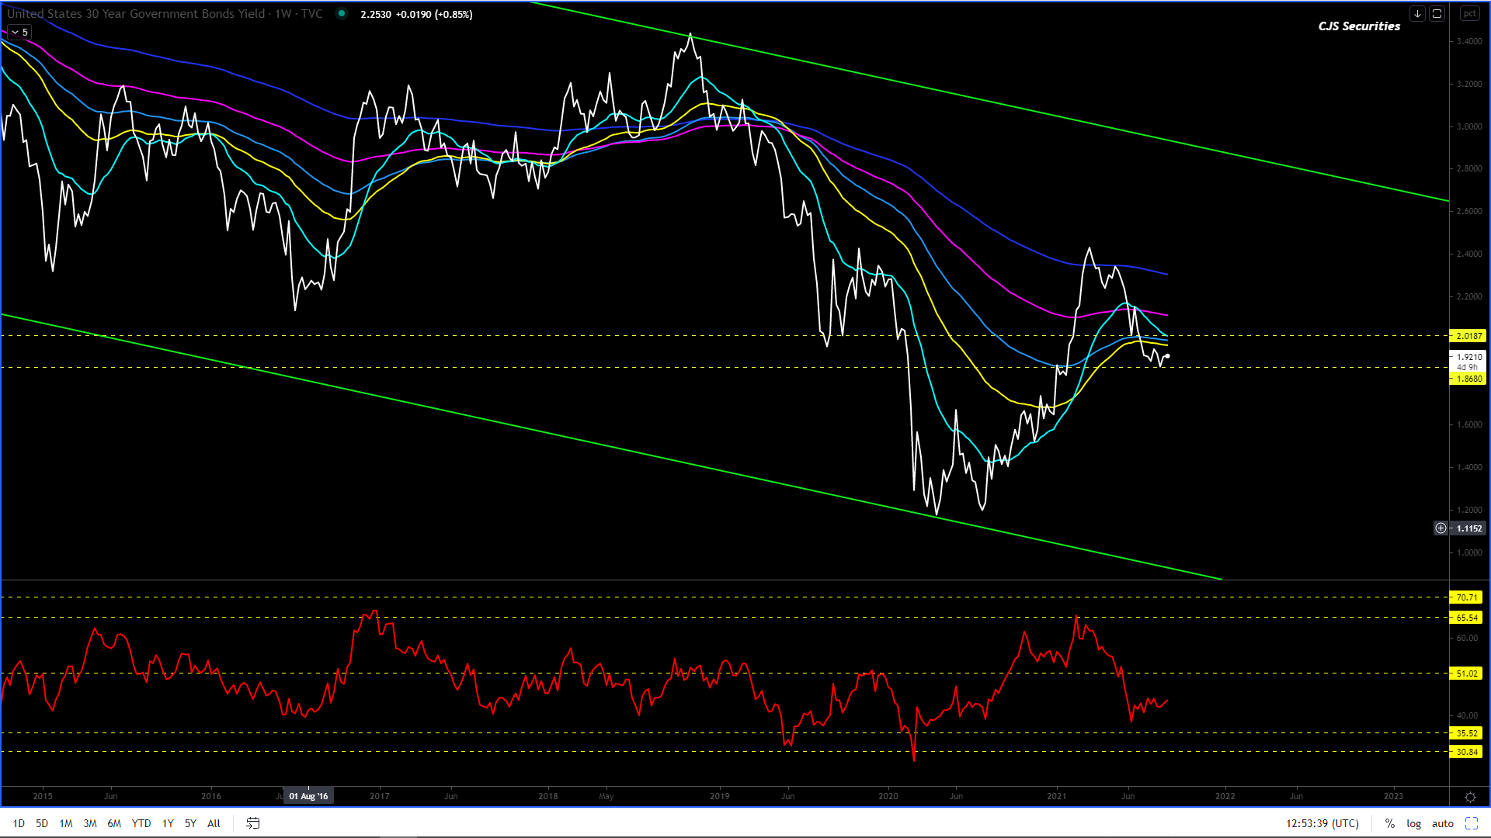Image resolution: width=1491 pixels, height=838 pixels.
Task: Click the 01 Aug '16 date marker
Action: coord(308,796)
